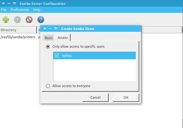The image size is (183, 128).
Task: Click the red Delete Share icon
Action: tap(29, 20)
